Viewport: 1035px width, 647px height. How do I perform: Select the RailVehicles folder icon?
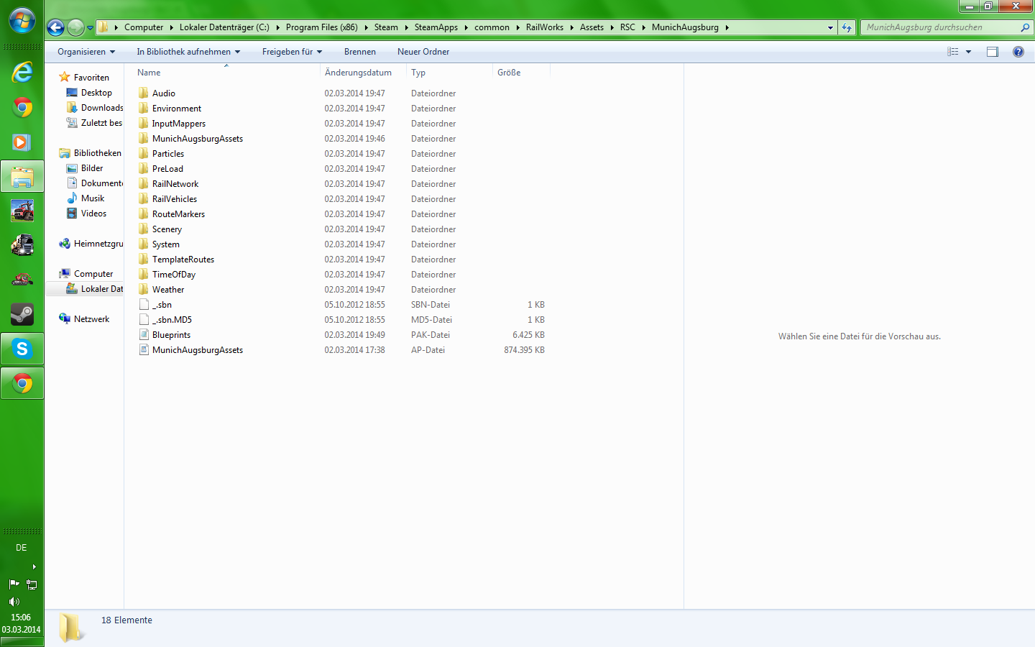tap(144, 199)
